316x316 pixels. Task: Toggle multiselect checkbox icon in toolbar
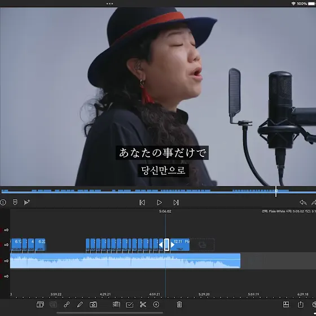tap(130, 305)
